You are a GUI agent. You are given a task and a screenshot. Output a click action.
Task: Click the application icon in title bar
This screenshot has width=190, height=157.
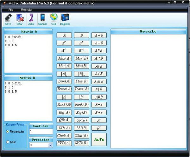(x=5, y=3)
